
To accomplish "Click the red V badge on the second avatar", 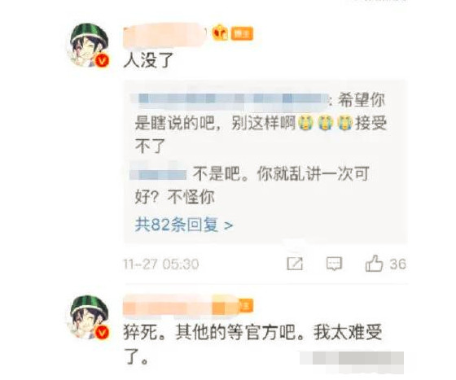I will coord(102,332).
